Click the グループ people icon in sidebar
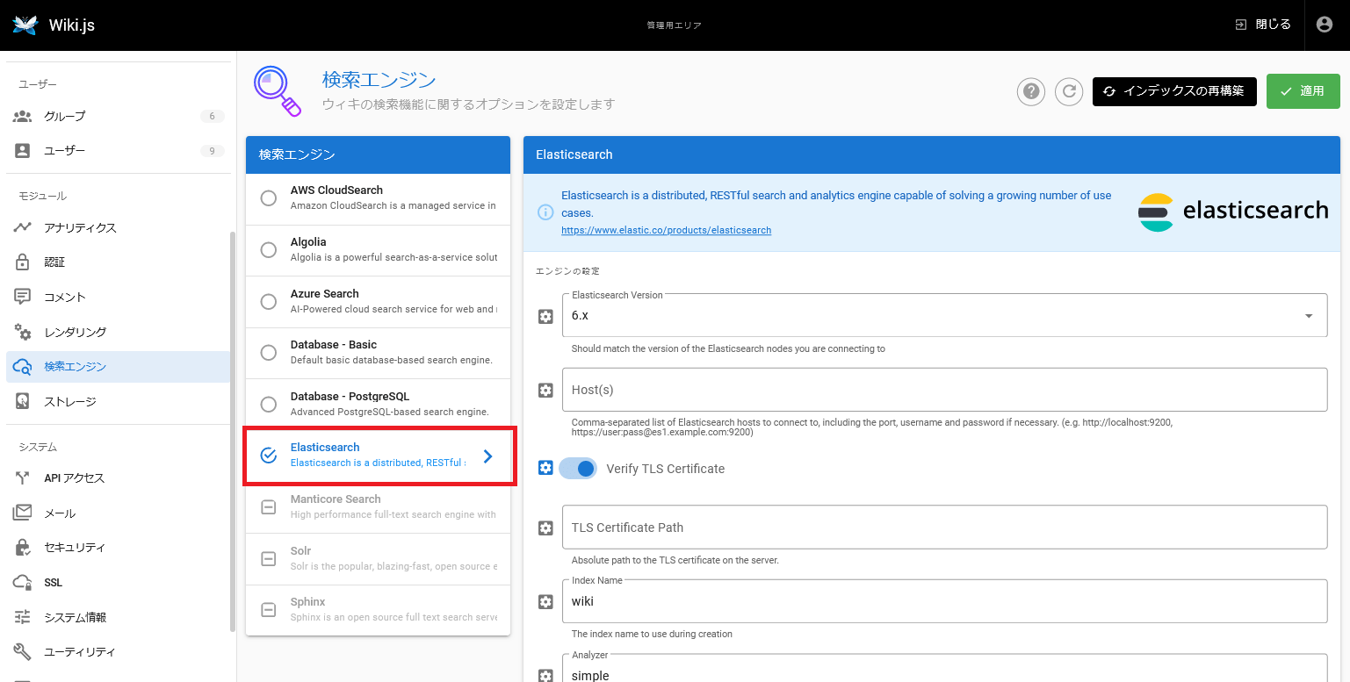 tap(23, 116)
